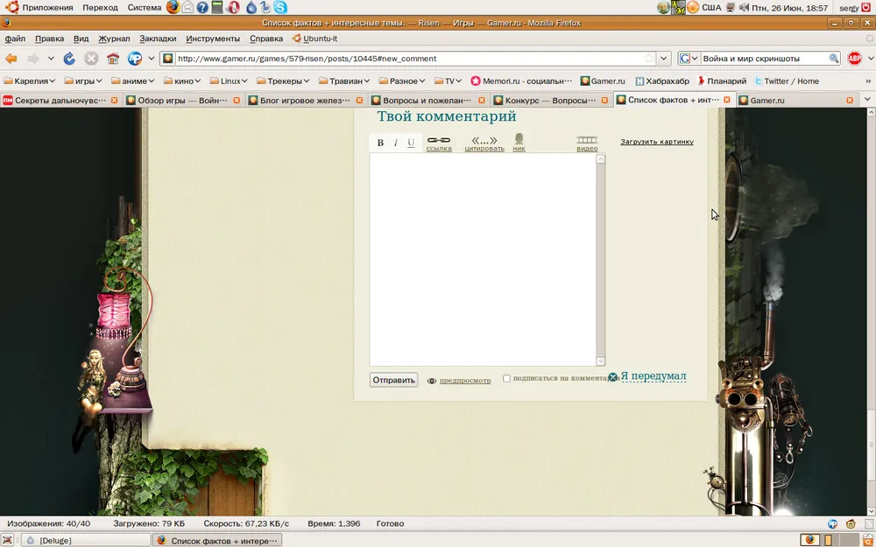Image resolution: width=876 pixels, height=547 pixels.
Task: Insert a video with the видео icon
Action: [587, 143]
